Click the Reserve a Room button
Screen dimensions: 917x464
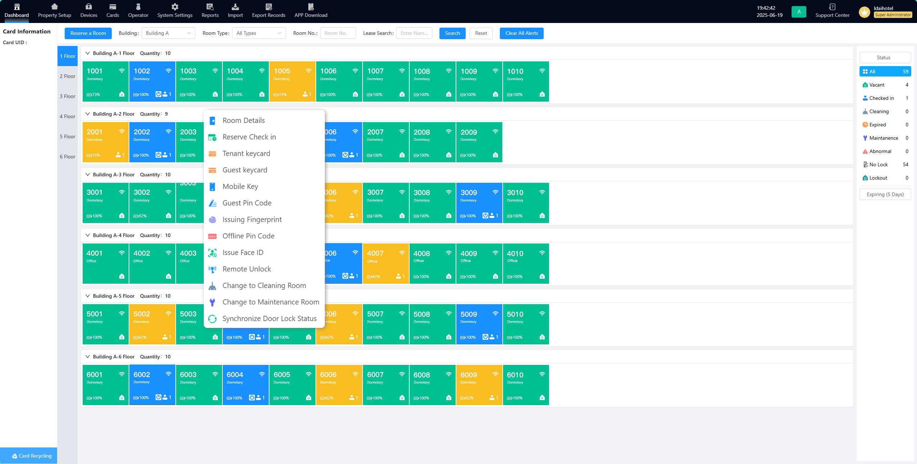[88, 33]
